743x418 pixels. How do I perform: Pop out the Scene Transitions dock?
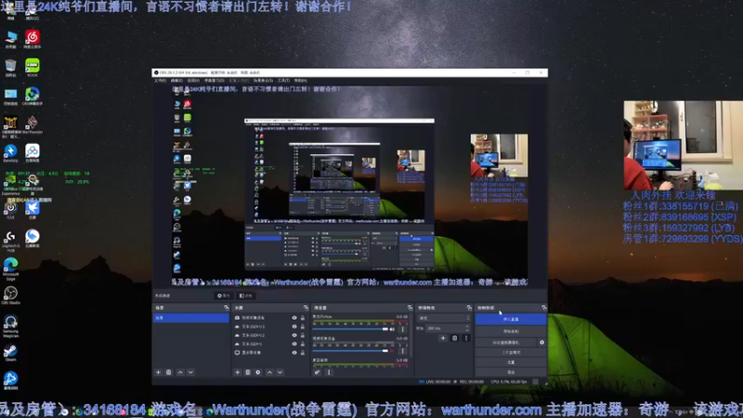coord(469,308)
